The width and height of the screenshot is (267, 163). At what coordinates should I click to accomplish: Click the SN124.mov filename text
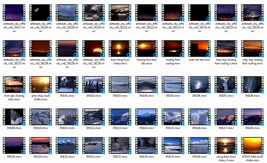coord(147,157)
